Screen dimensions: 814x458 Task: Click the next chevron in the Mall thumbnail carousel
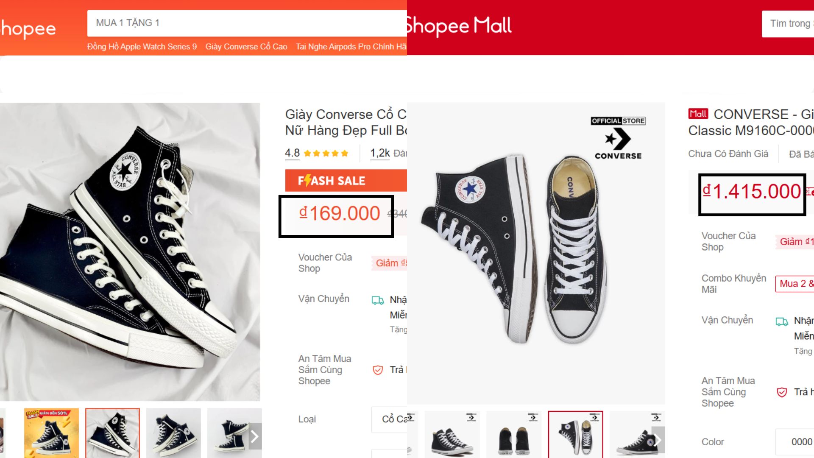point(658,439)
